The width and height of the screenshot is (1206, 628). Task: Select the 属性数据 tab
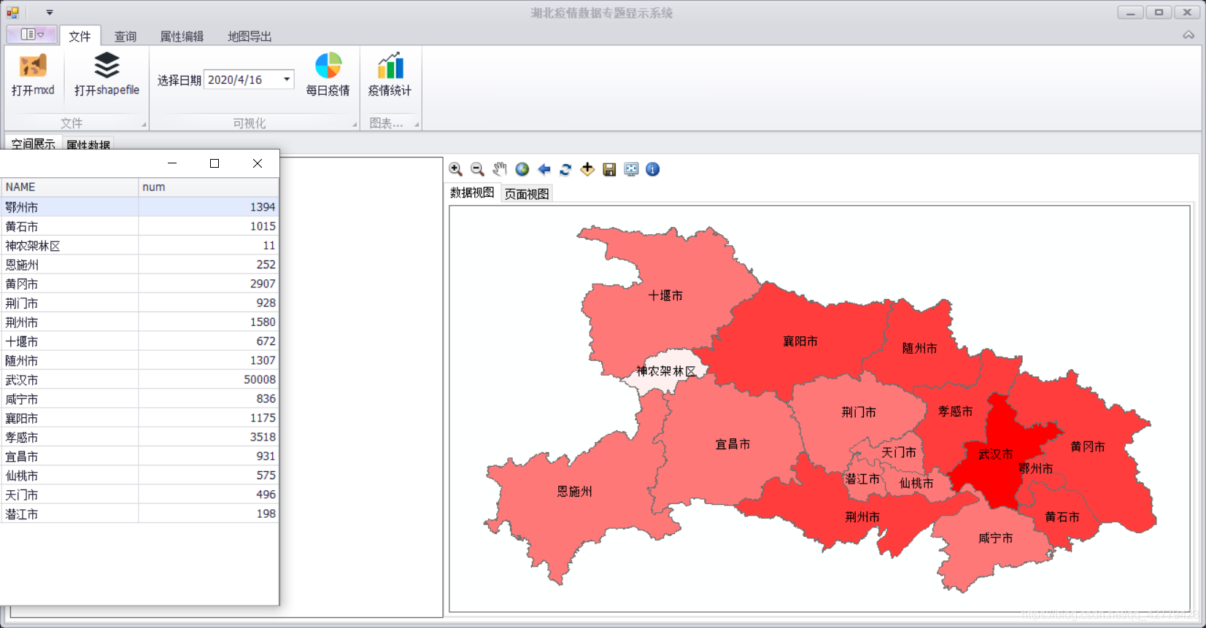[x=88, y=144]
